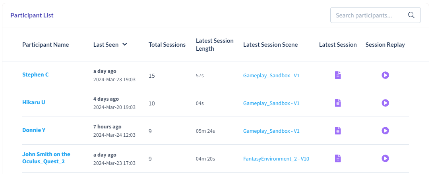This screenshot has width=432, height=174.
Task: Sort by Total Sessions column header
Action: pos(167,44)
